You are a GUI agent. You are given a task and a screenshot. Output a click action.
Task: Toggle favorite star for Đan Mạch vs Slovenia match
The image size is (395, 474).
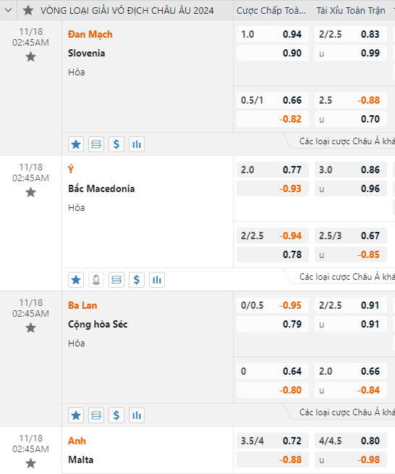[x=30, y=57]
